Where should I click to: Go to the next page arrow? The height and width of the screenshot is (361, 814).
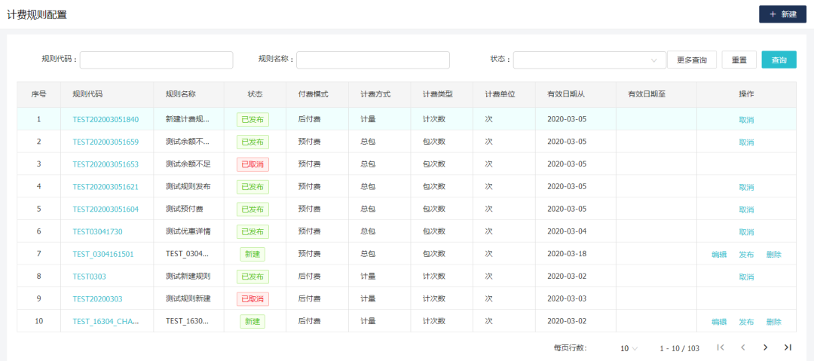coord(765,347)
